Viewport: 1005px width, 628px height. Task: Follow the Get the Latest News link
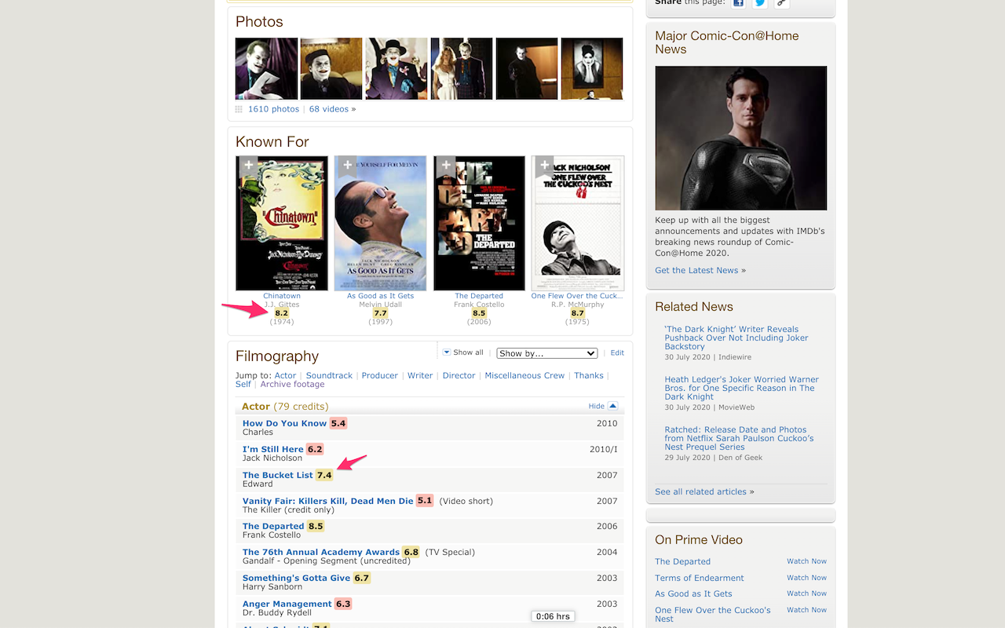point(697,269)
